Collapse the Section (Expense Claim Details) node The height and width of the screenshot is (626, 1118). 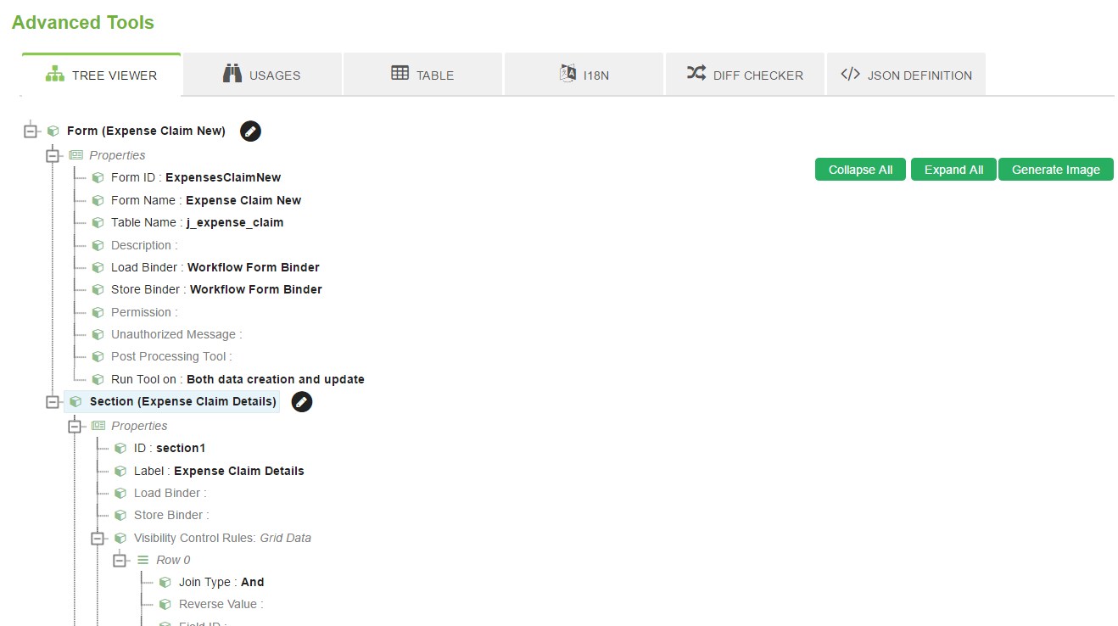click(53, 402)
